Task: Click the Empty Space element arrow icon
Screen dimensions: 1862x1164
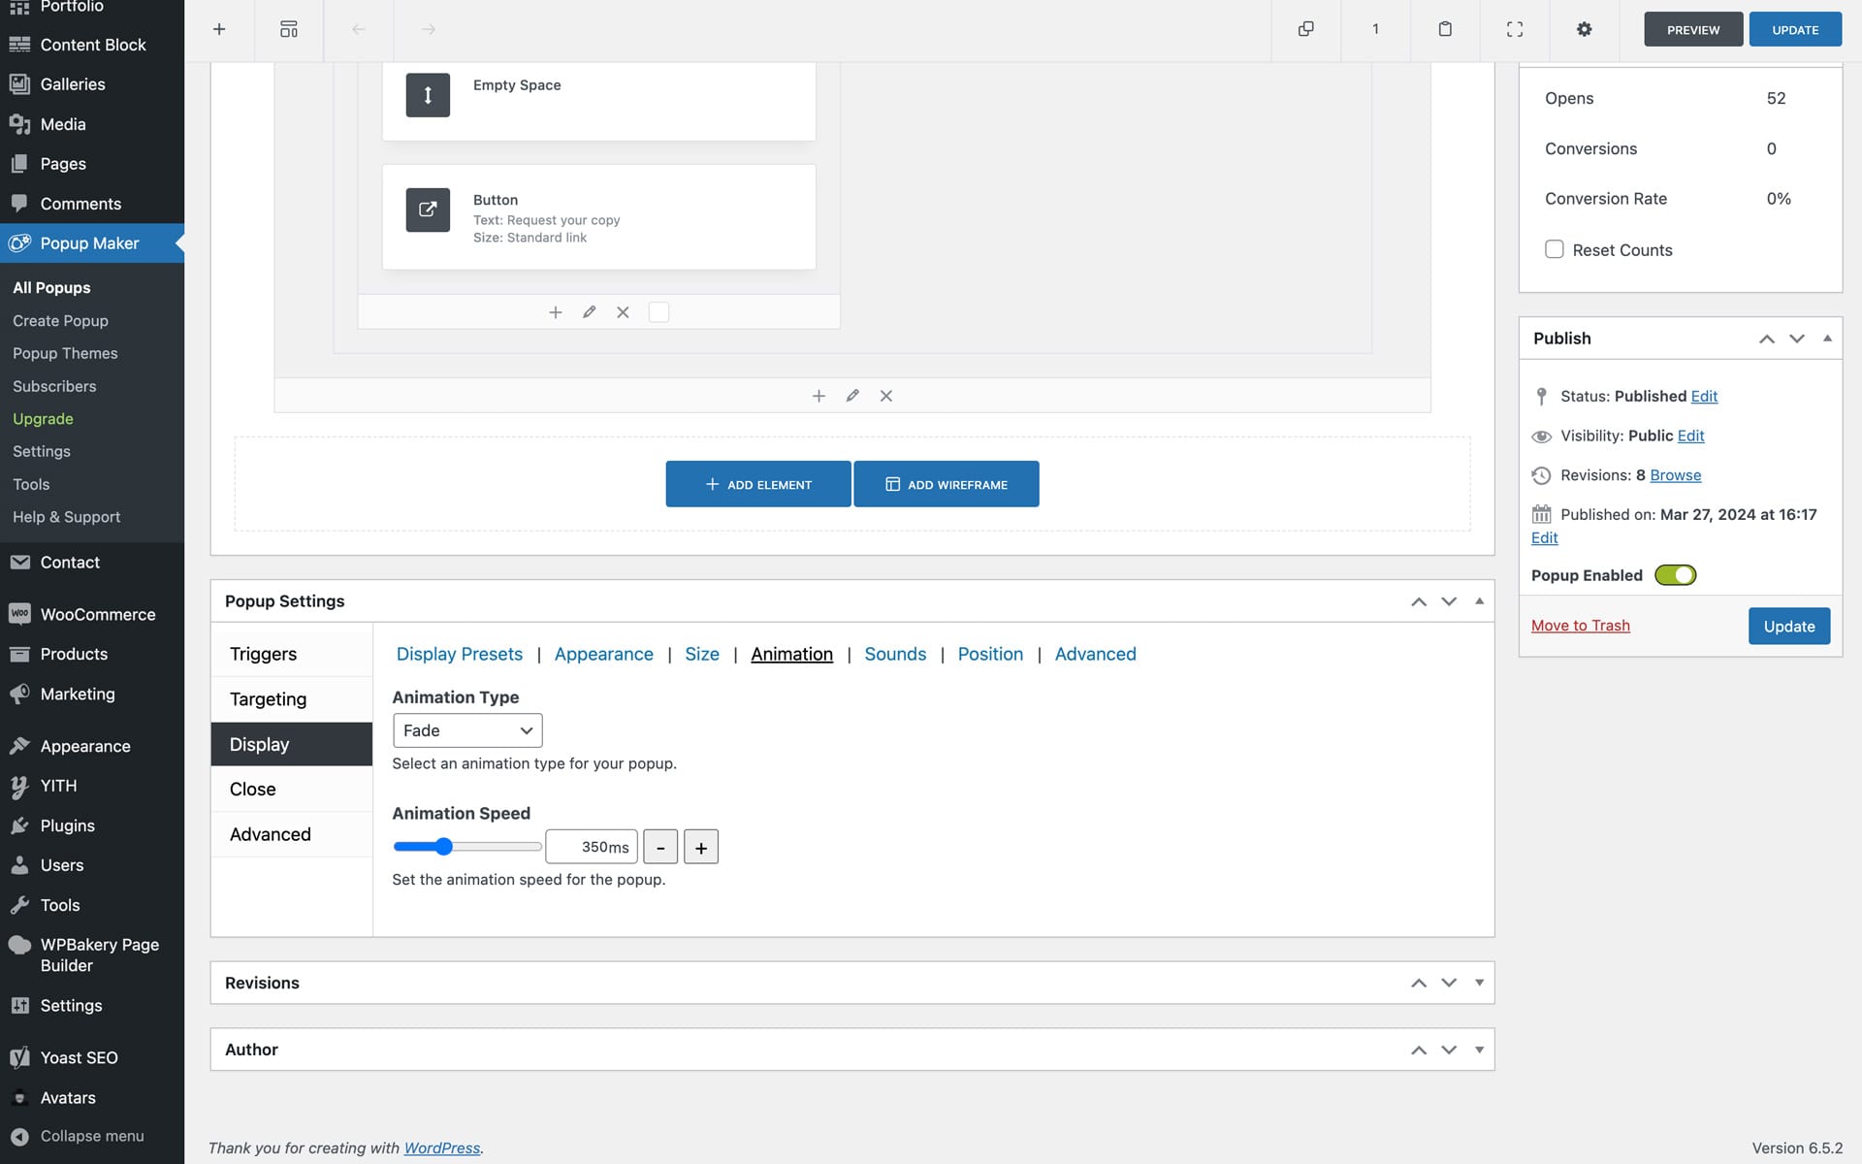Action: tap(428, 95)
